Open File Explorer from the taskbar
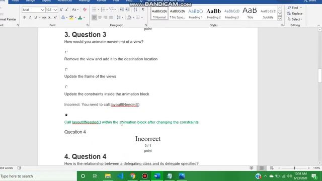322x181 pixels. click(x=108, y=176)
